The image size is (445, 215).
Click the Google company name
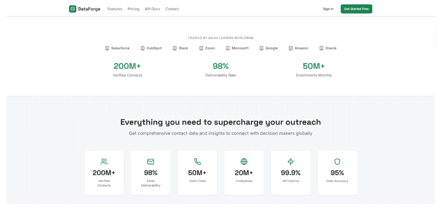click(x=271, y=48)
